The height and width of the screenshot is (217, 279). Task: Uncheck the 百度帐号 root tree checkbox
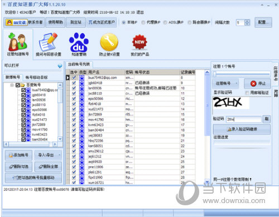pos(18,85)
